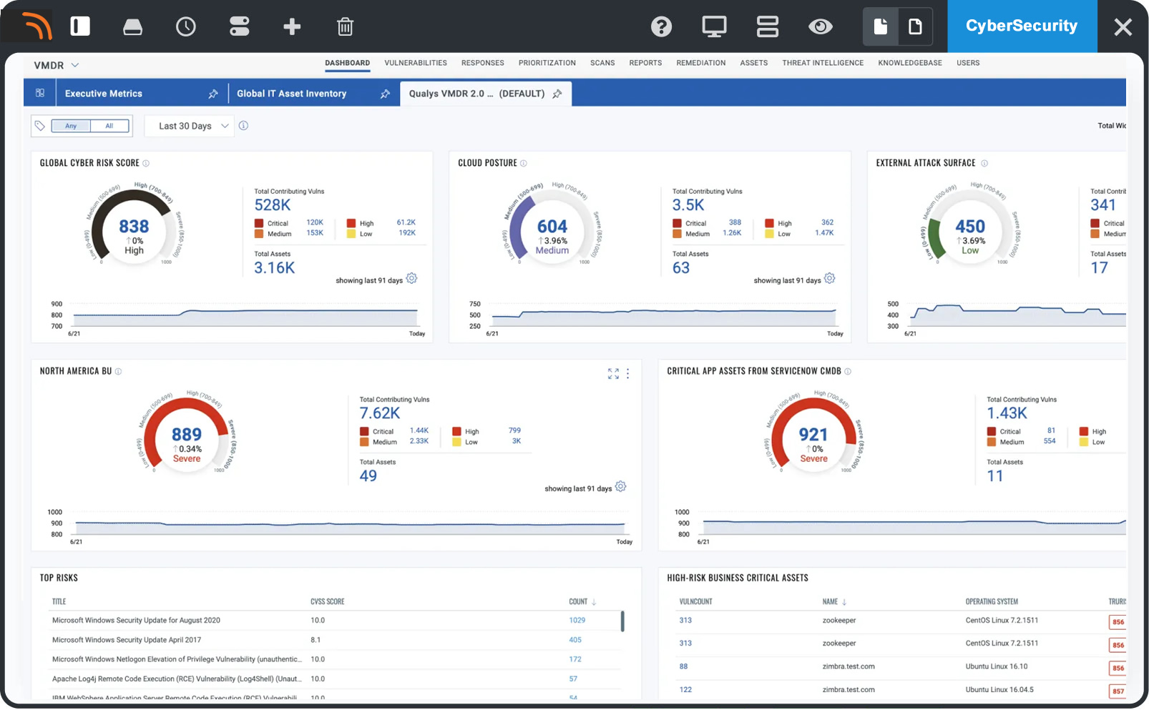Click info icon beside North America BU
The image size is (1149, 710).
pos(118,371)
